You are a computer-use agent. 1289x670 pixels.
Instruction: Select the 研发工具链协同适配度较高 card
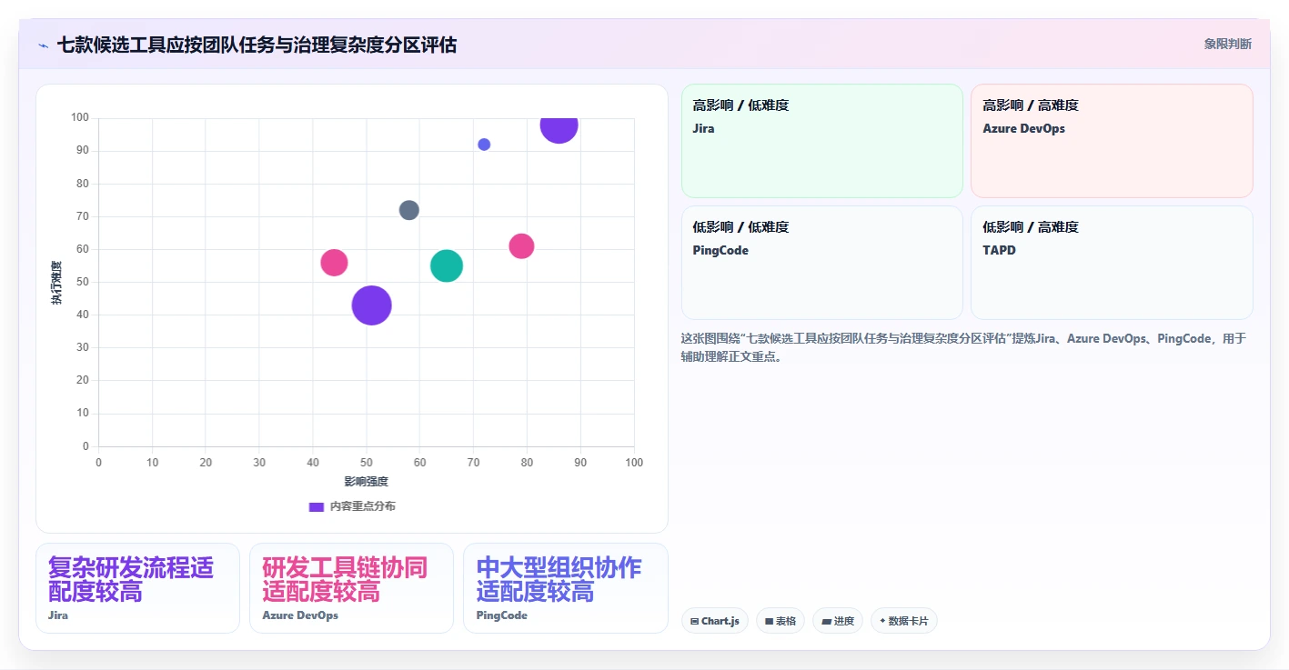tap(351, 588)
